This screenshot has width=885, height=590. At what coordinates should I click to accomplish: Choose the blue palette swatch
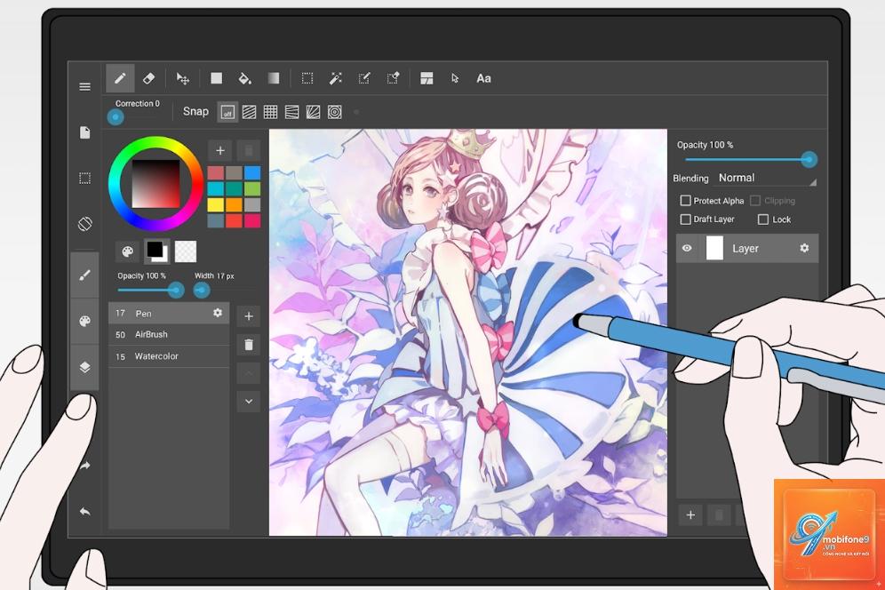(x=252, y=172)
